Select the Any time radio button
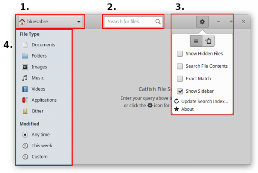 click(x=25, y=135)
